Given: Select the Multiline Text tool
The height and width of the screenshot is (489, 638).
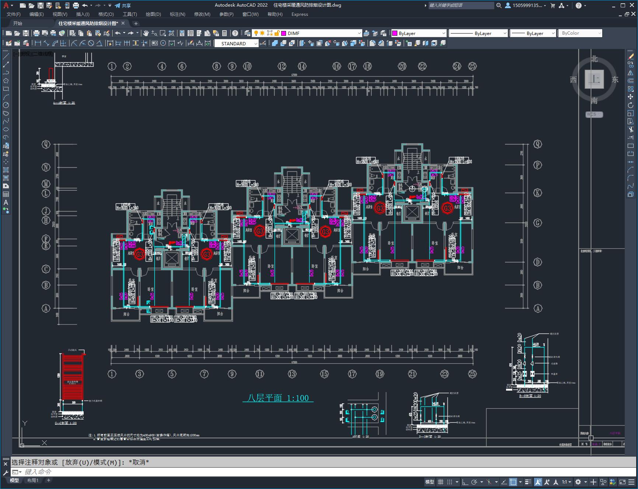Looking at the screenshot, I should click(6, 202).
